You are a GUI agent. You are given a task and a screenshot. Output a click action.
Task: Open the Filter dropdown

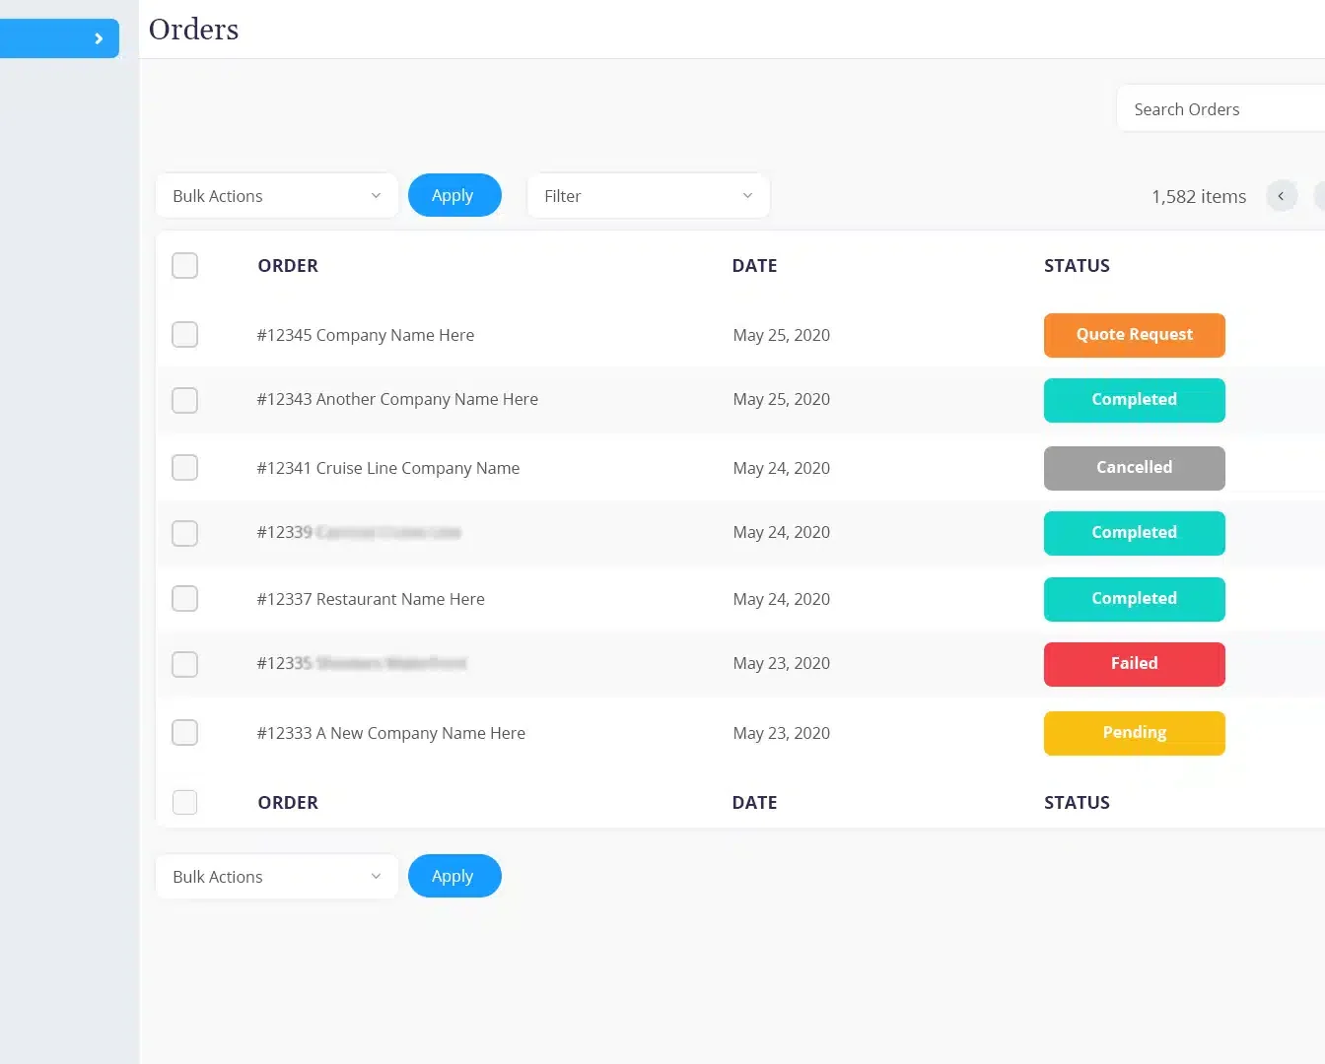648,196
